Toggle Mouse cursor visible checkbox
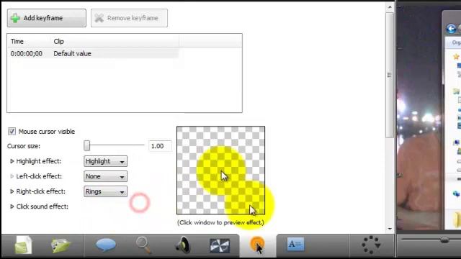Screen dimensions: 461x259 pyautogui.click(x=12, y=131)
